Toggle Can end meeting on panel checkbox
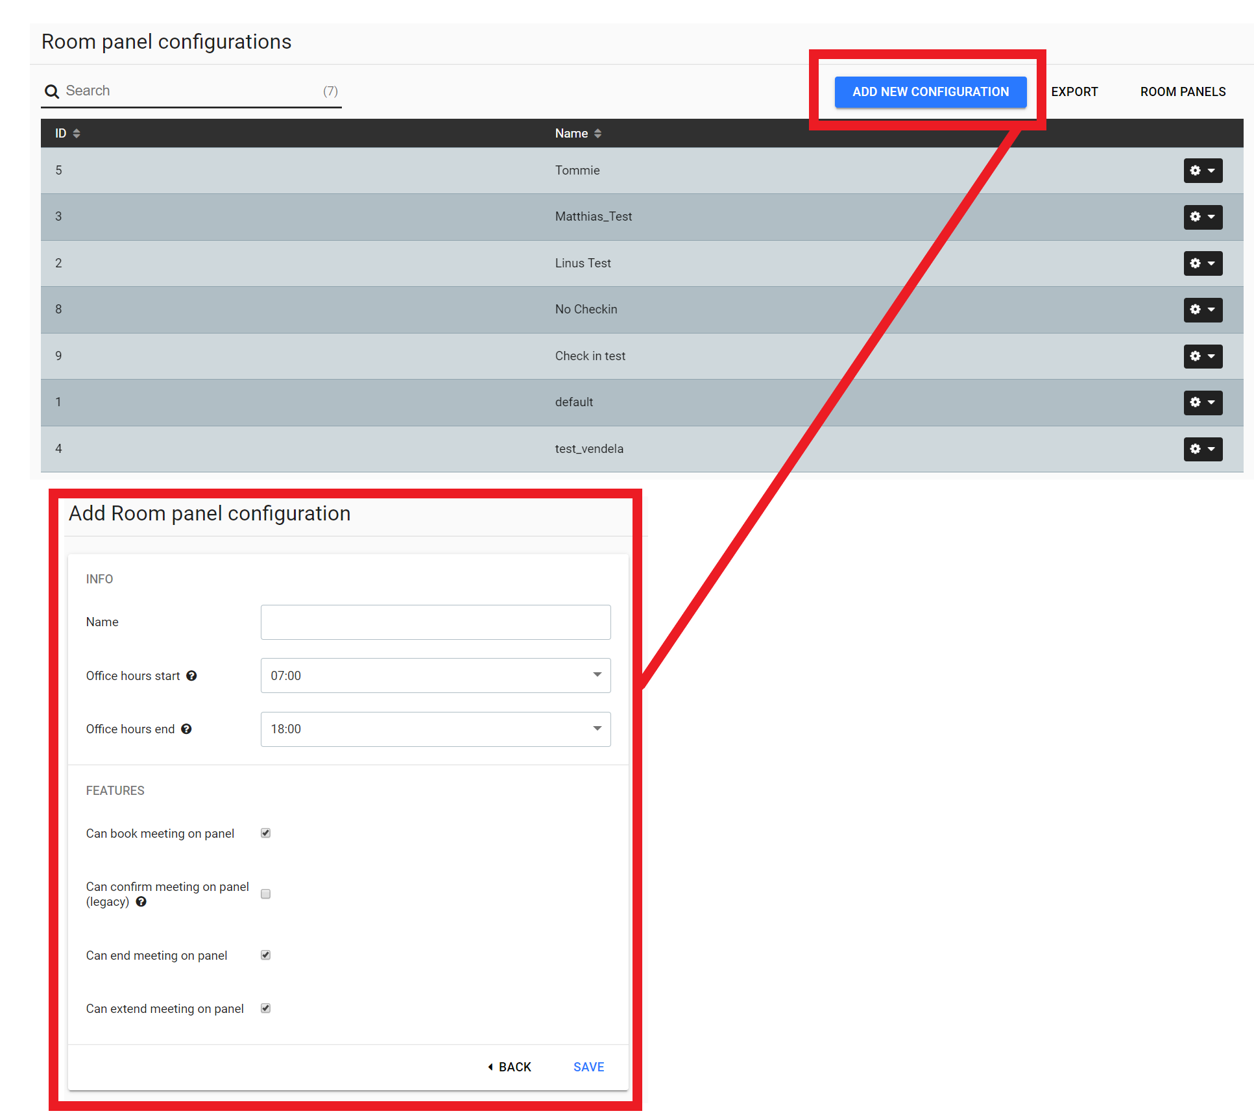Viewport: 1254px width, 1120px height. pyautogui.click(x=265, y=955)
